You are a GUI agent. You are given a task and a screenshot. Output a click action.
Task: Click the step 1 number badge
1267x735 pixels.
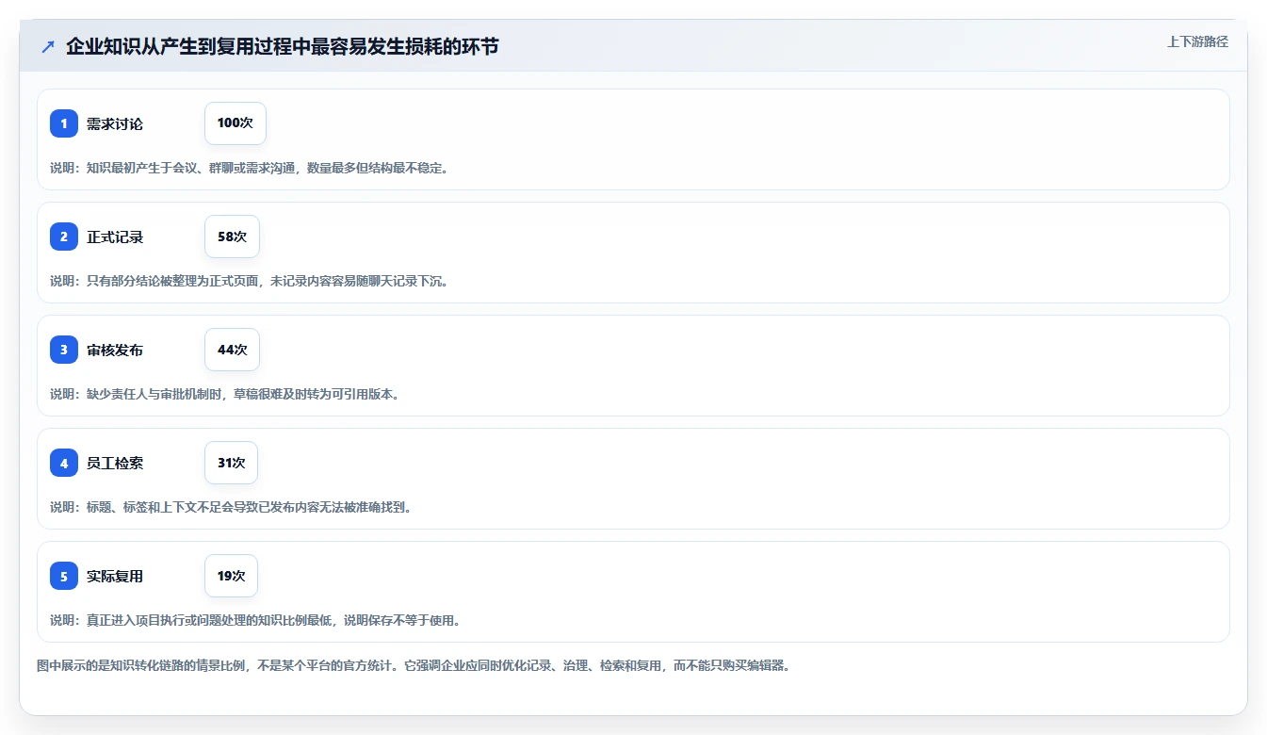point(64,123)
